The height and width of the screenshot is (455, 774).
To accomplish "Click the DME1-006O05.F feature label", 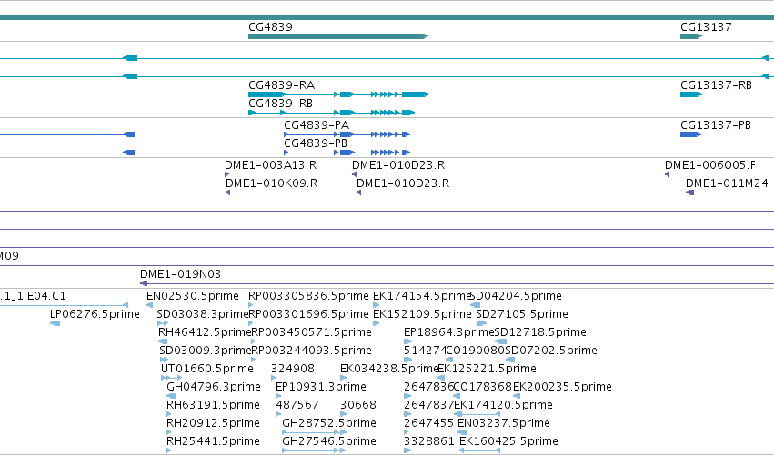I will coord(709,165).
